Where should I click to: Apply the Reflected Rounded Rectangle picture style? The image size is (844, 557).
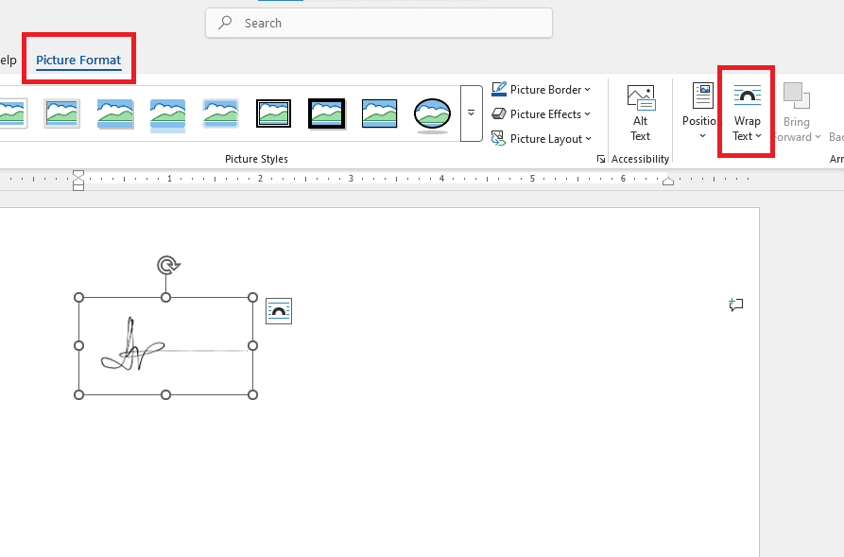tap(167, 114)
